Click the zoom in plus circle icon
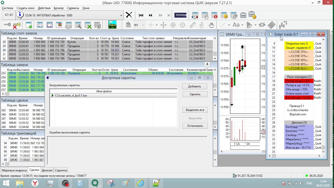 (173, 25)
